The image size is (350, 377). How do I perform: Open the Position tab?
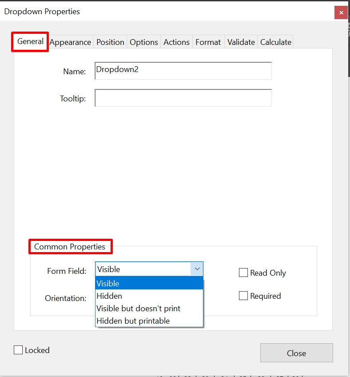tap(110, 42)
